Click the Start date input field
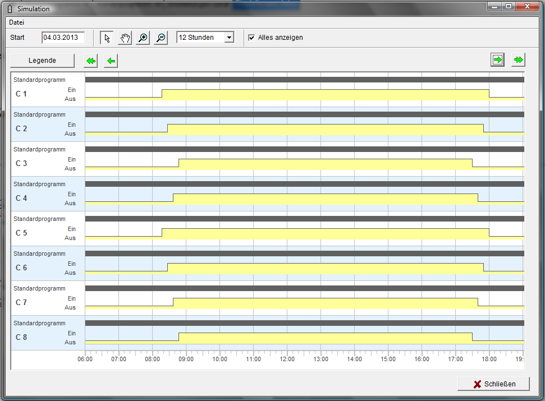Screen dimensions: 545x401 click(63, 38)
